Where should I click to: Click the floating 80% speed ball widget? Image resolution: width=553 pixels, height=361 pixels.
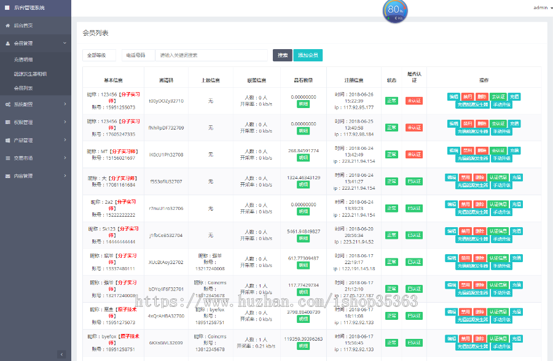(395, 11)
